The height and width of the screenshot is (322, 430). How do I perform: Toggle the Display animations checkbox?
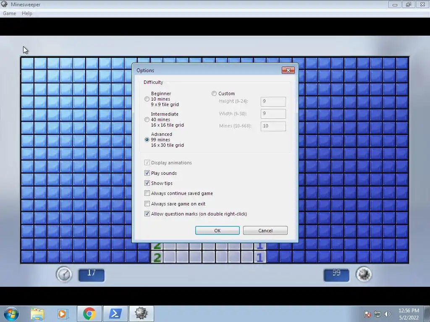pyautogui.click(x=147, y=163)
